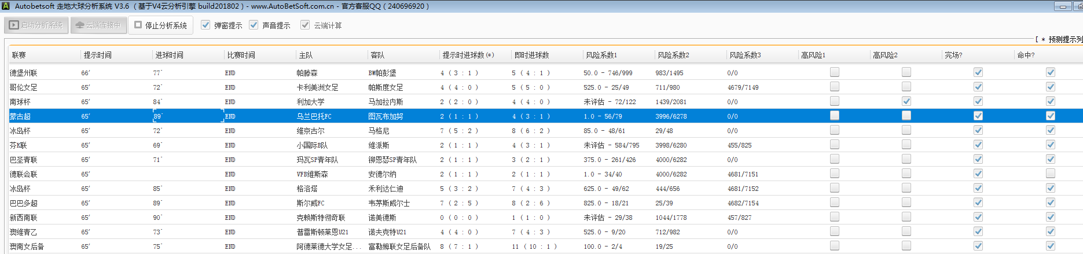
Task: Click the 命中? column header
Action: 1026,55
